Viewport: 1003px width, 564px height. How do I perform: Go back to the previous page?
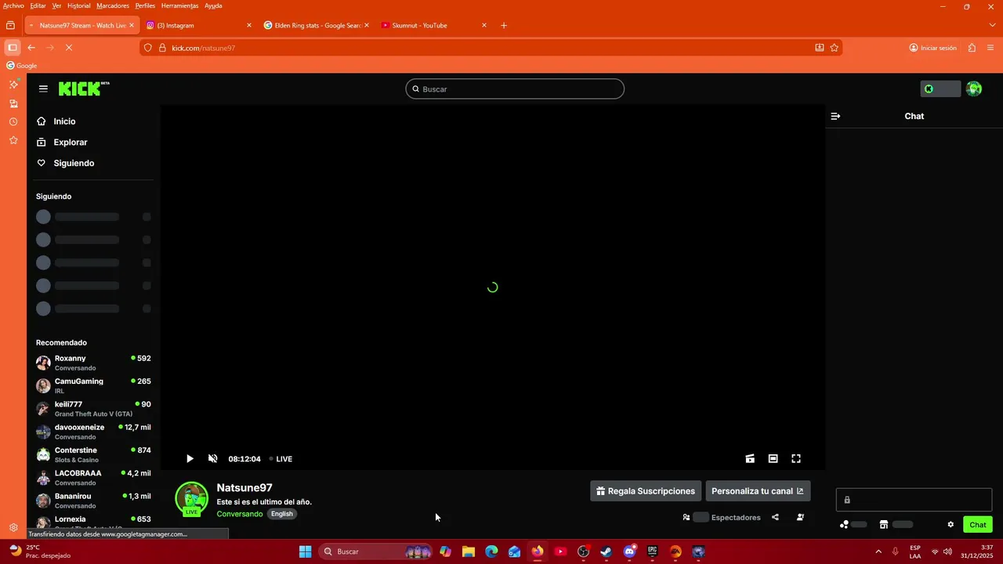pos(31,48)
